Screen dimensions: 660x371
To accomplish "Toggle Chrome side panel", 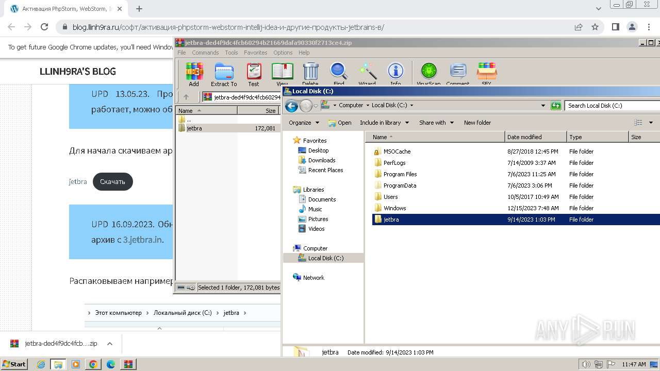I will pos(615,27).
